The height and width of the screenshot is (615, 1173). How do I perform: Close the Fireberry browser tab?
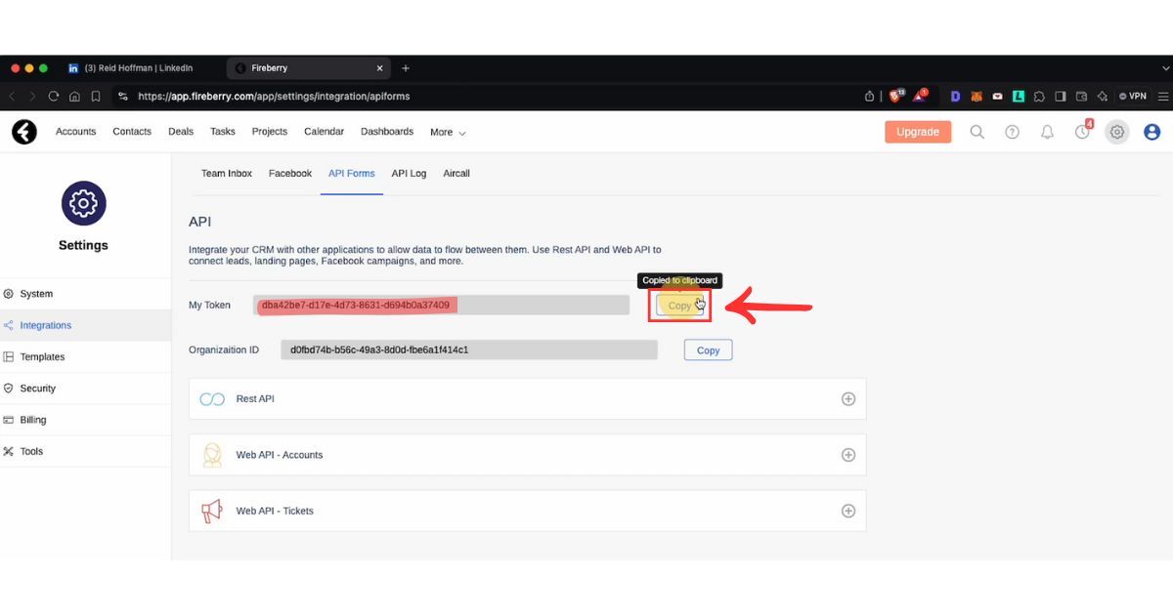pyautogui.click(x=380, y=68)
